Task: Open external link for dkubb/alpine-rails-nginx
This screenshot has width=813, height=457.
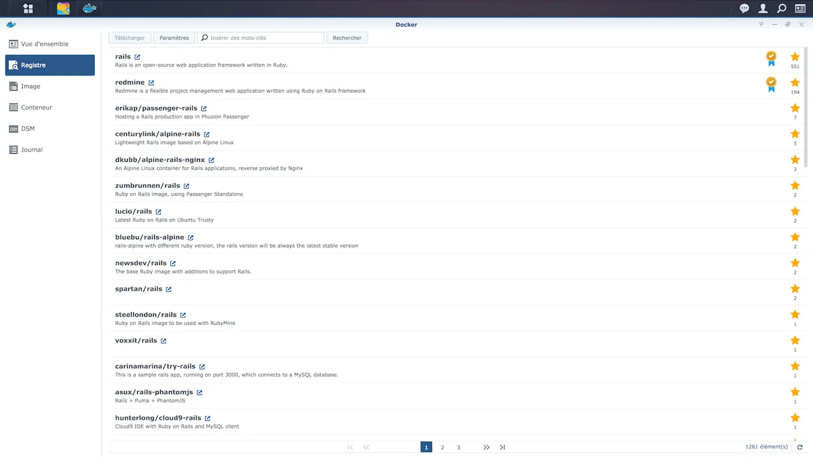Action: coord(212,160)
